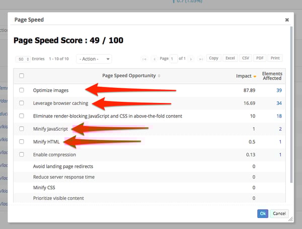The height and width of the screenshot is (229, 302).
Task: Click the 87.89 impact value
Action: [249, 90]
